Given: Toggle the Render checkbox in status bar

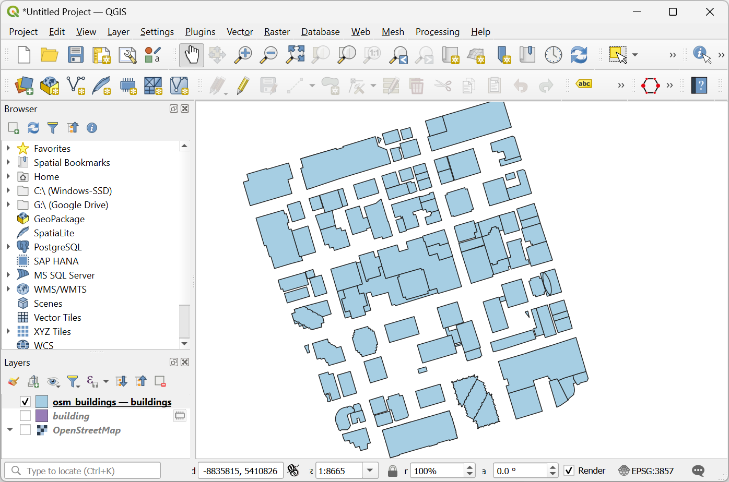Looking at the screenshot, I should [569, 471].
